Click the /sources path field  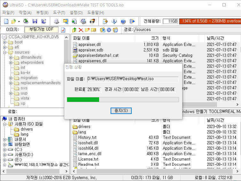click(x=187, y=30)
